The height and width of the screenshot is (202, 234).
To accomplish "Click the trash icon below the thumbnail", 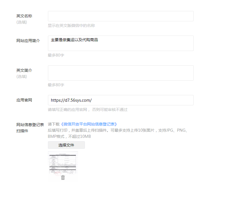I will (63, 177).
